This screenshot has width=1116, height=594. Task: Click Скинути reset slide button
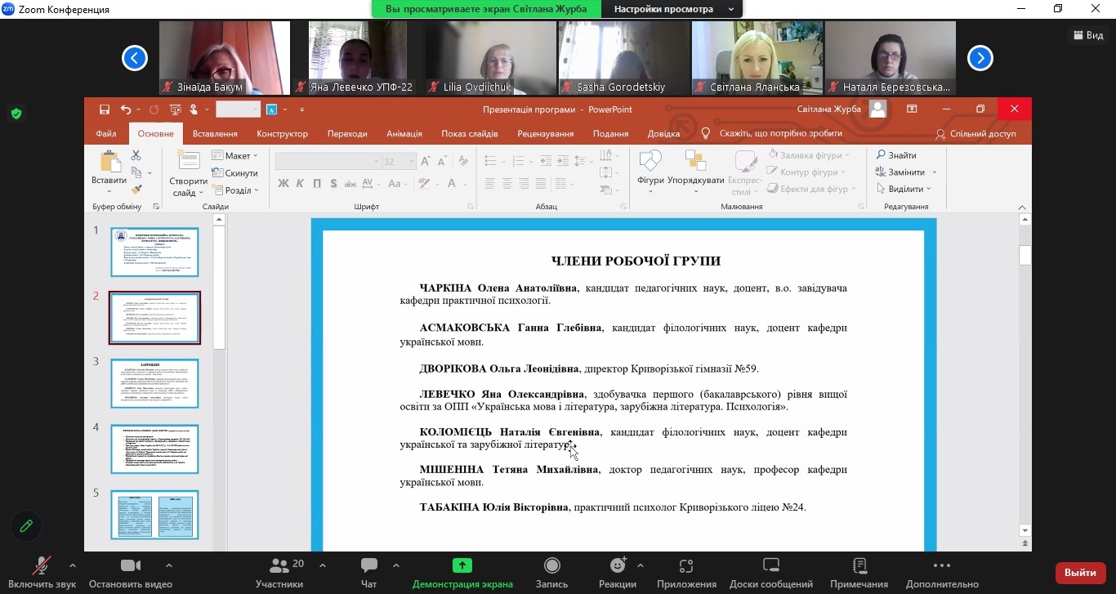pyautogui.click(x=234, y=172)
